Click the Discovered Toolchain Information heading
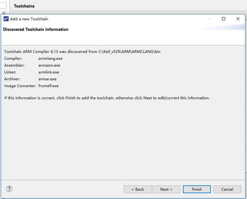247x199 pixels. 35,30
